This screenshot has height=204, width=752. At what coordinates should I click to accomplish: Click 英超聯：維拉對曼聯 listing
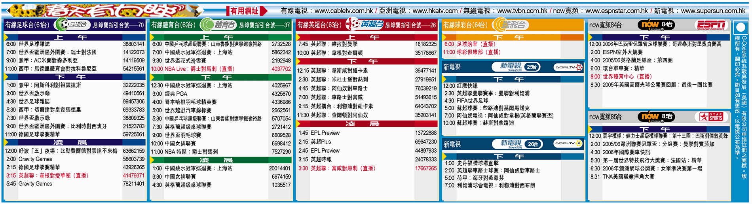(x=334, y=44)
